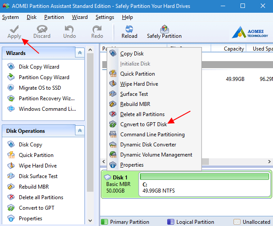Open the Partition menu in menu bar

(x=54, y=17)
